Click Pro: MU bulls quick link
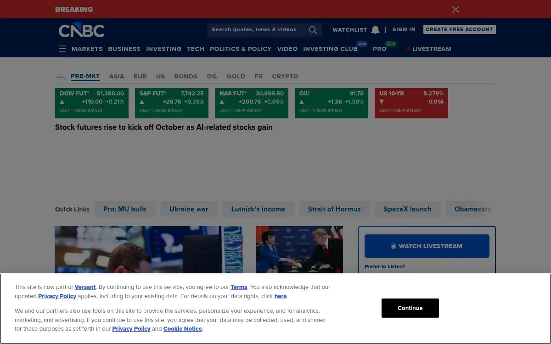Viewport: 551px width, 344px height. [125, 209]
